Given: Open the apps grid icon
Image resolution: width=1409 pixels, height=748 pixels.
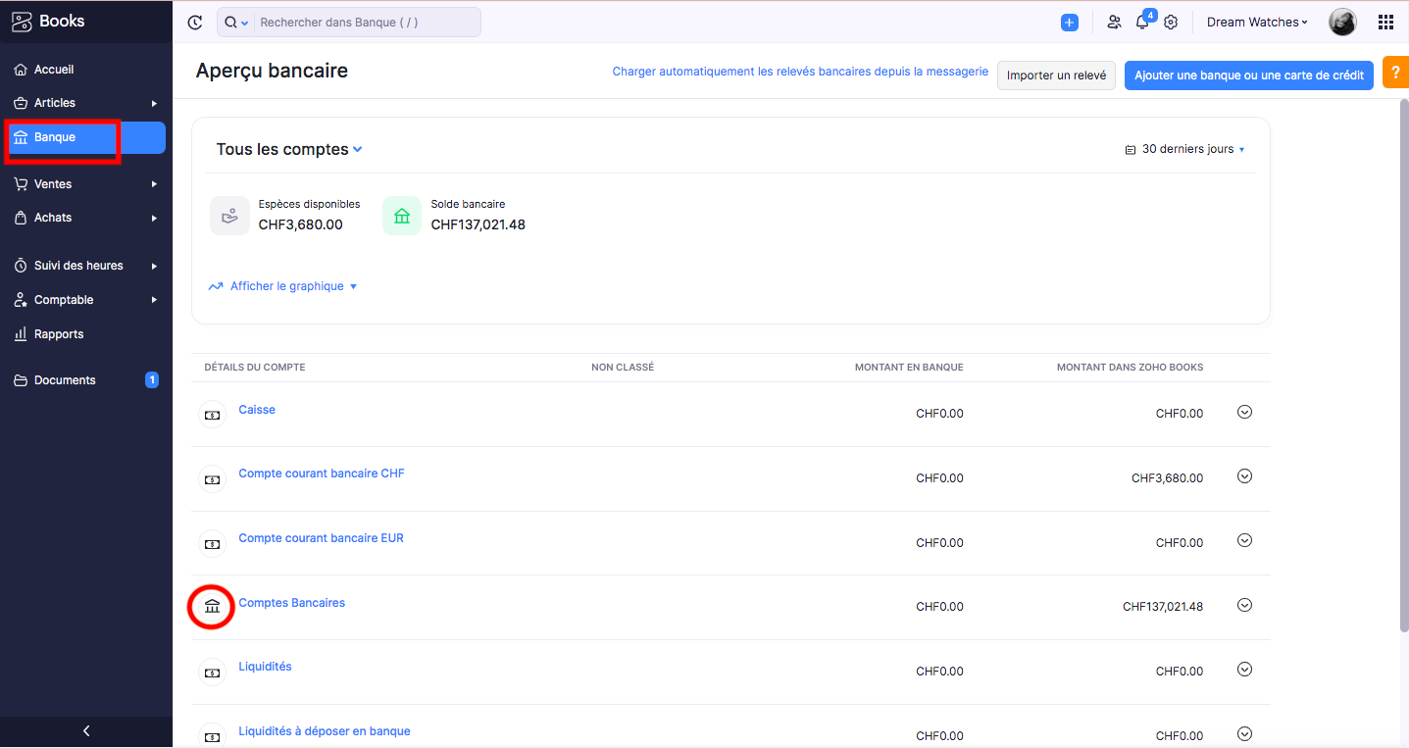Looking at the screenshot, I should coord(1385,22).
